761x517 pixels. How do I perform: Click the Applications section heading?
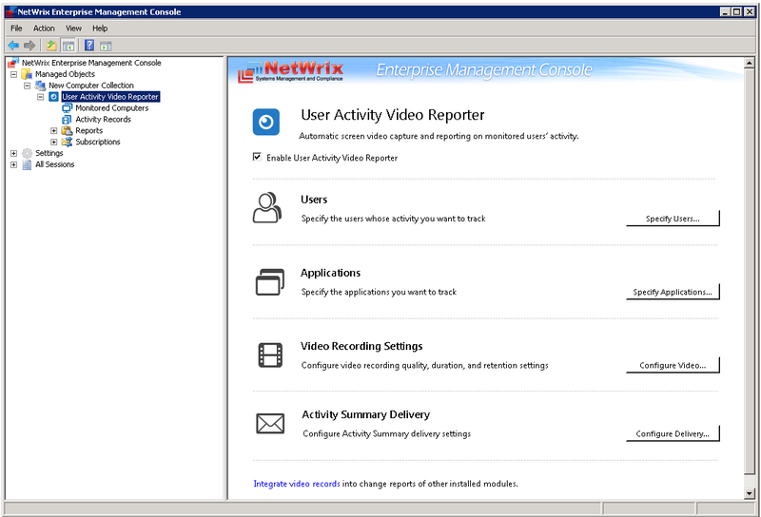(x=330, y=273)
